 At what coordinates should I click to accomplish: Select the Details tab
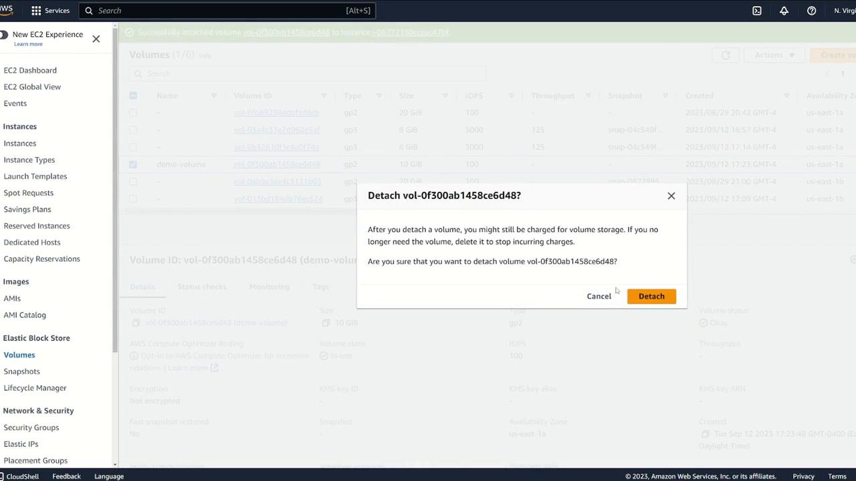pyautogui.click(x=142, y=287)
